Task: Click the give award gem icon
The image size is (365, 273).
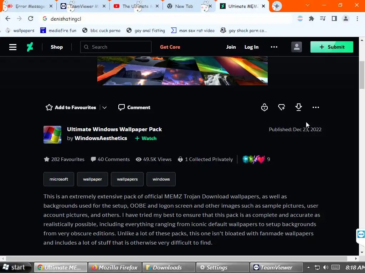Action: coord(264,107)
